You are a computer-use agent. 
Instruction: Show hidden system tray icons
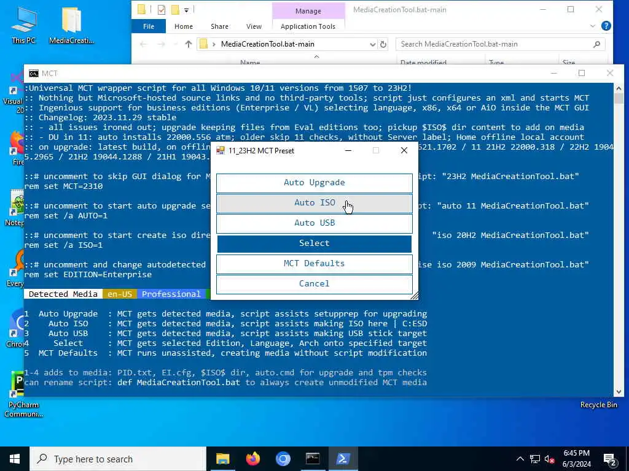[520, 459]
